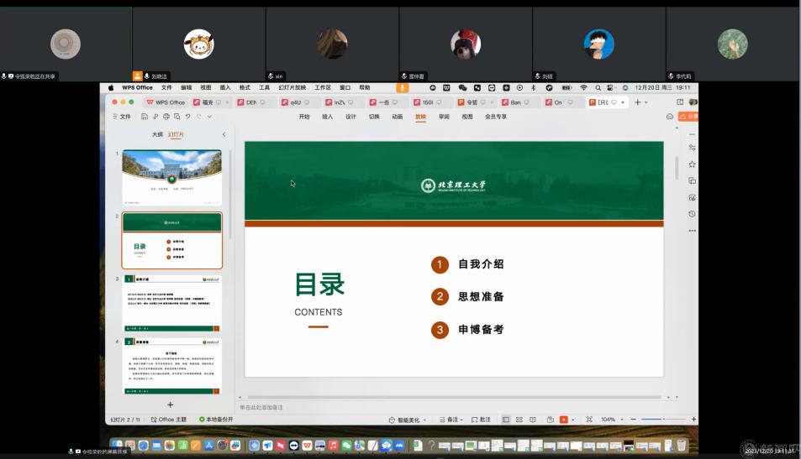Click the save icon in the quick toolbar

pyautogui.click(x=145, y=117)
